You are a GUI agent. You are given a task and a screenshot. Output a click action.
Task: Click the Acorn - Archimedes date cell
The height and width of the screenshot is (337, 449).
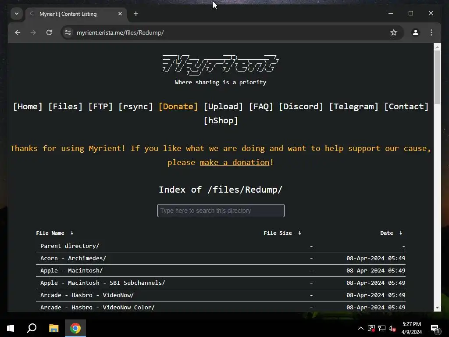pos(376,258)
